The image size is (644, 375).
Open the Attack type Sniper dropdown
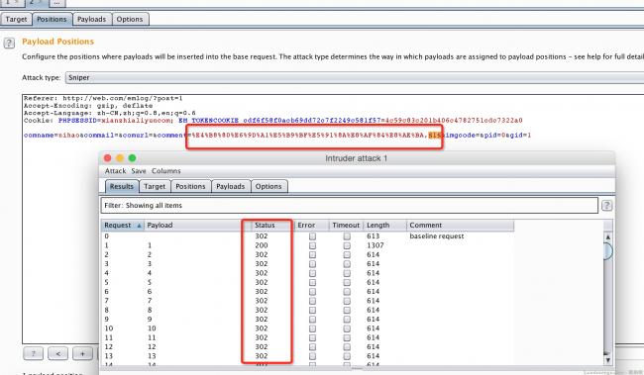(354, 77)
